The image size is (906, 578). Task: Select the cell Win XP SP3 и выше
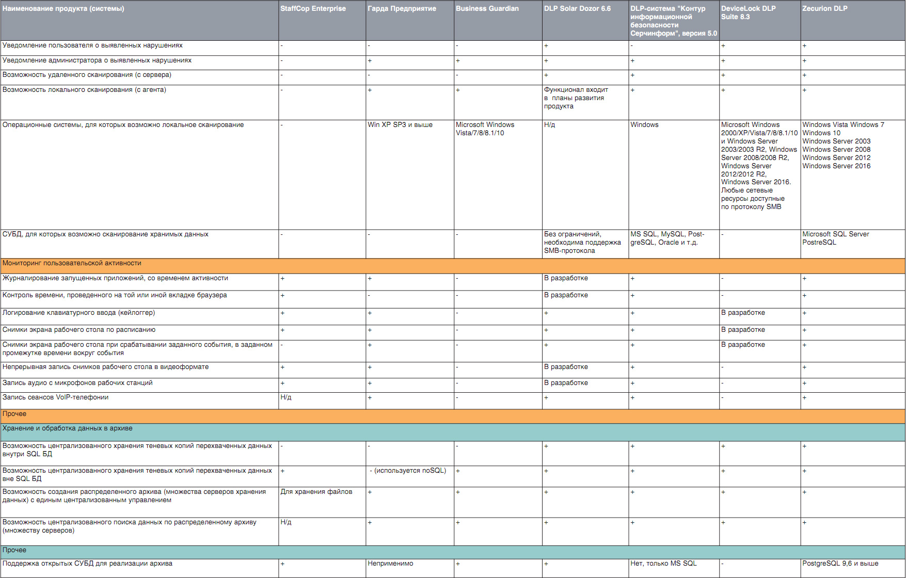pos(410,175)
